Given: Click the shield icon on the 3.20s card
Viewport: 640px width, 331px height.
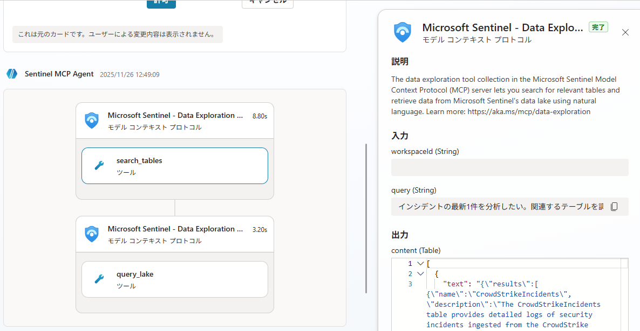Looking at the screenshot, I should 92,234.
